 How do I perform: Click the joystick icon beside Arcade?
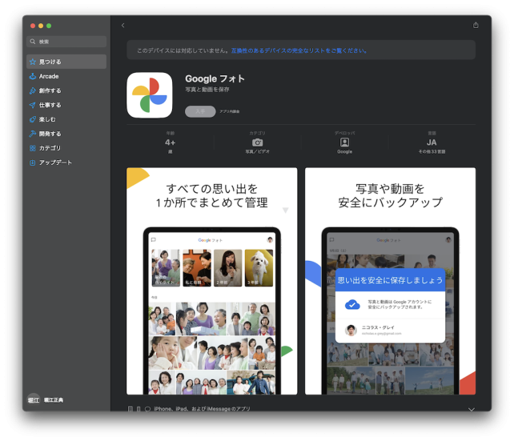click(x=33, y=76)
